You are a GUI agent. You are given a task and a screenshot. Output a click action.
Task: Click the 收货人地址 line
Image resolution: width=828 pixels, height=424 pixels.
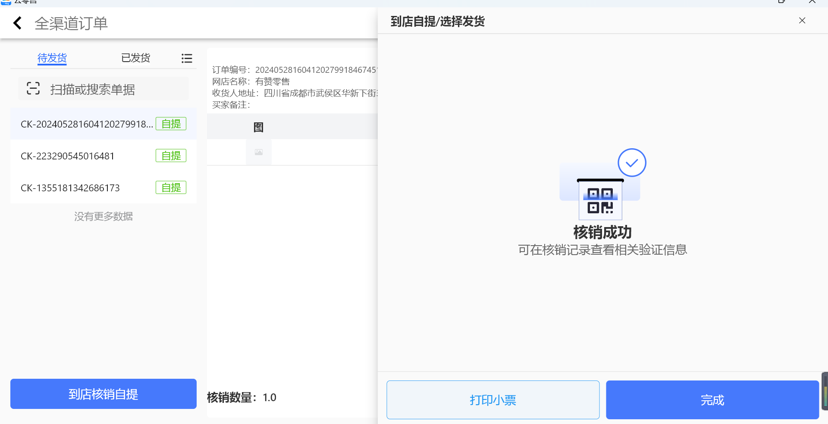[295, 93]
